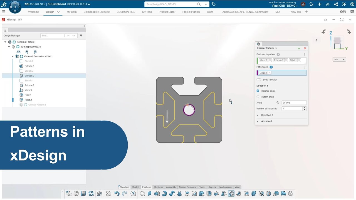356x200 pixels.
Task: Select the Loft feature tool
Action: coord(179,194)
